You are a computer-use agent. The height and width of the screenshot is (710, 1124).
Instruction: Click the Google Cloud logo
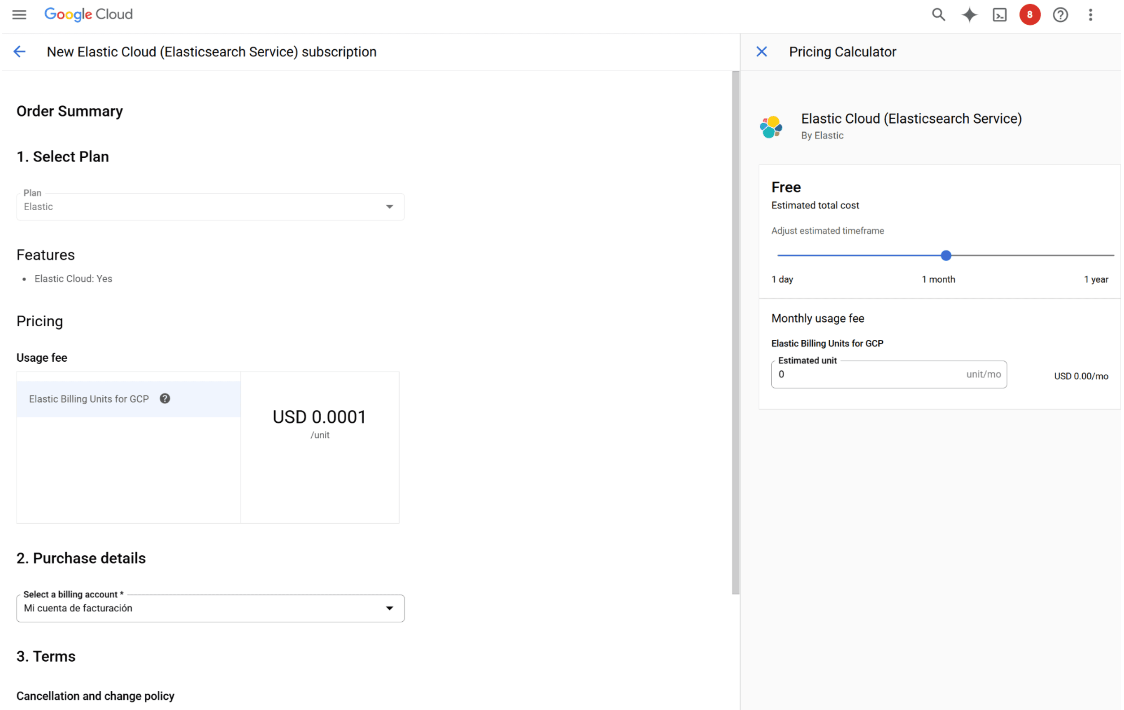coord(88,14)
